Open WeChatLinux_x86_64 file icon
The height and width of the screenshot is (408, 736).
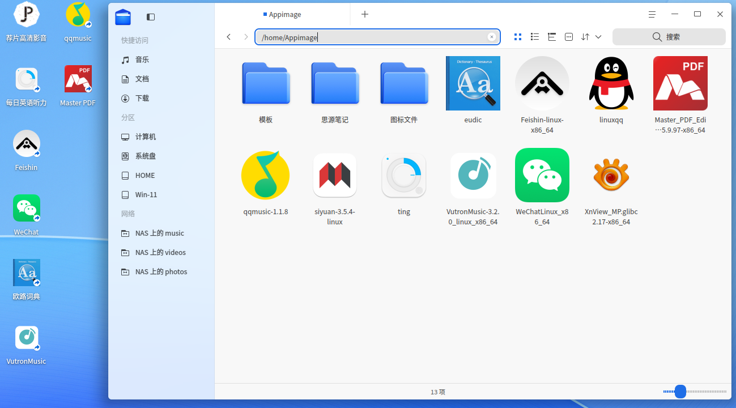tap(542, 175)
